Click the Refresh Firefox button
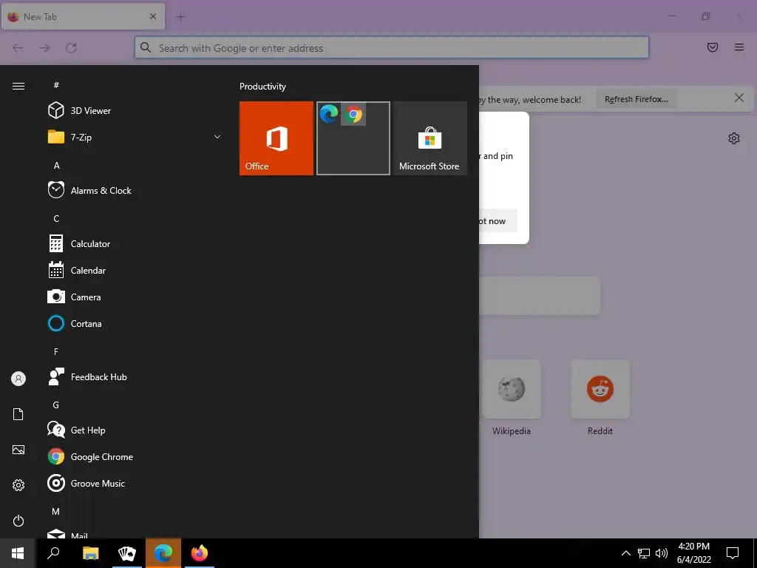The width and height of the screenshot is (757, 568). (637, 99)
